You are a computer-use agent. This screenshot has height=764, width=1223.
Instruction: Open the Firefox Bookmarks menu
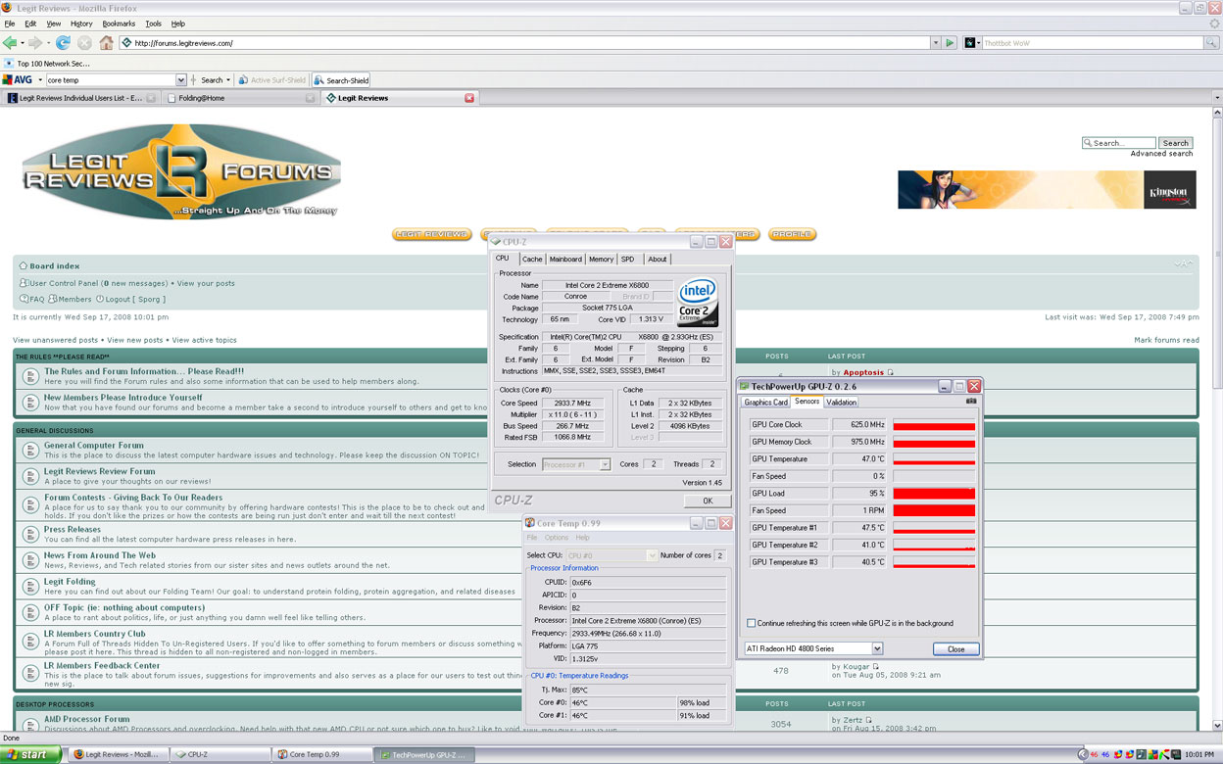point(119,24)
